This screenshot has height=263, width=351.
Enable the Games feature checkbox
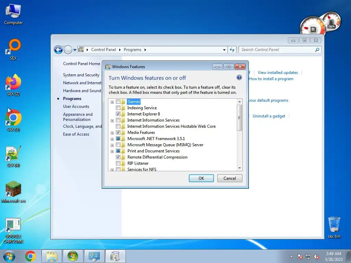pyautogui.click(x=118, y=102)
